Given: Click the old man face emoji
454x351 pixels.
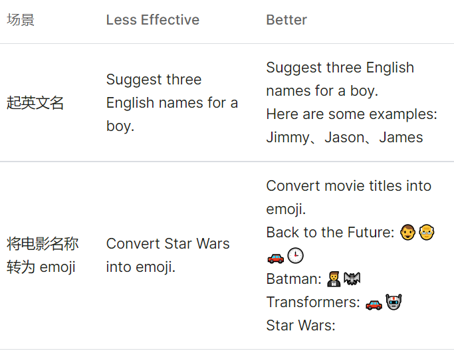Looking at the screenshot, I should [427, 233].
